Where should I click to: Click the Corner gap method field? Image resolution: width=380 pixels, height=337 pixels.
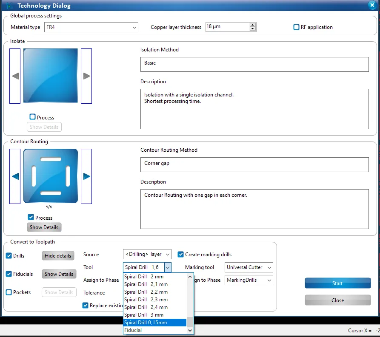(254, 164)
